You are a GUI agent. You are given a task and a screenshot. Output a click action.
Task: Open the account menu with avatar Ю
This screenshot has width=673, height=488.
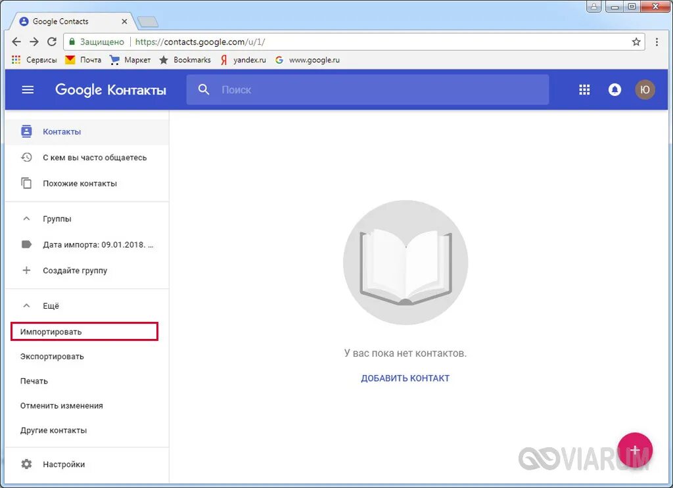[x=645, y=89]
